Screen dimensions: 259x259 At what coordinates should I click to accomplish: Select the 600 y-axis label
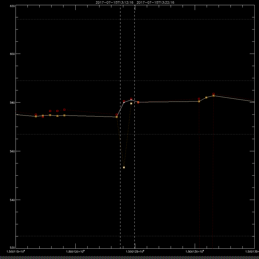pos(12,54)
